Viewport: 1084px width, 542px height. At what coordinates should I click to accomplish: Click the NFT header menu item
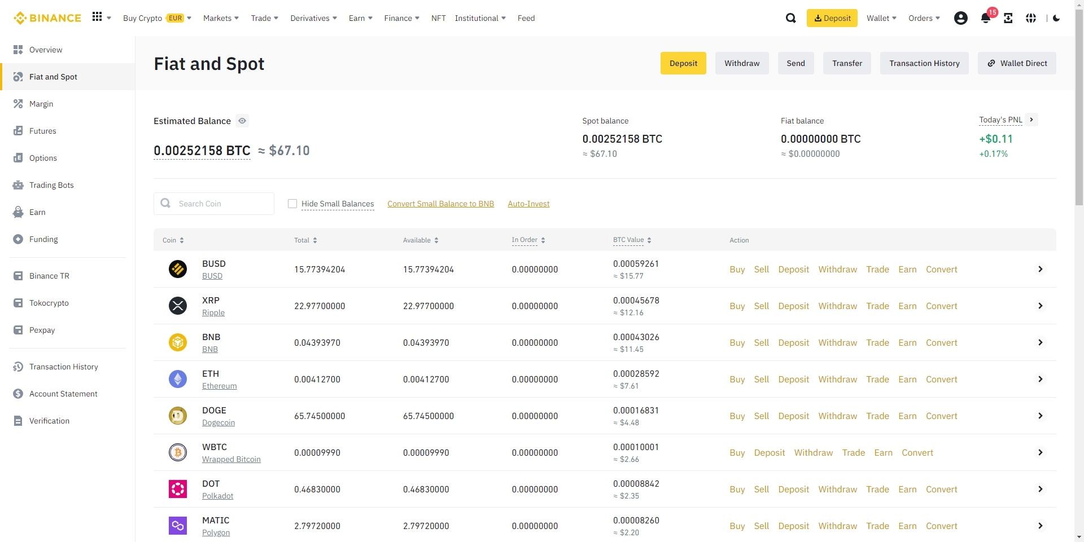coord(438,18)
